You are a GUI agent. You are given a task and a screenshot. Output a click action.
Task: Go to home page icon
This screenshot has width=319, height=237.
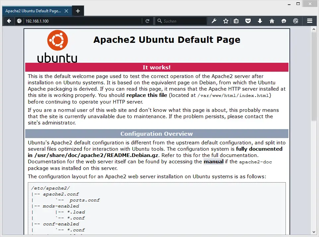tap(272, 21)
